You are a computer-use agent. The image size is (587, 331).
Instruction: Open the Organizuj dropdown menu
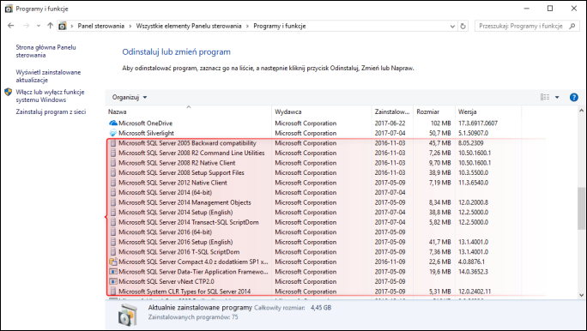tap(130, 97)
